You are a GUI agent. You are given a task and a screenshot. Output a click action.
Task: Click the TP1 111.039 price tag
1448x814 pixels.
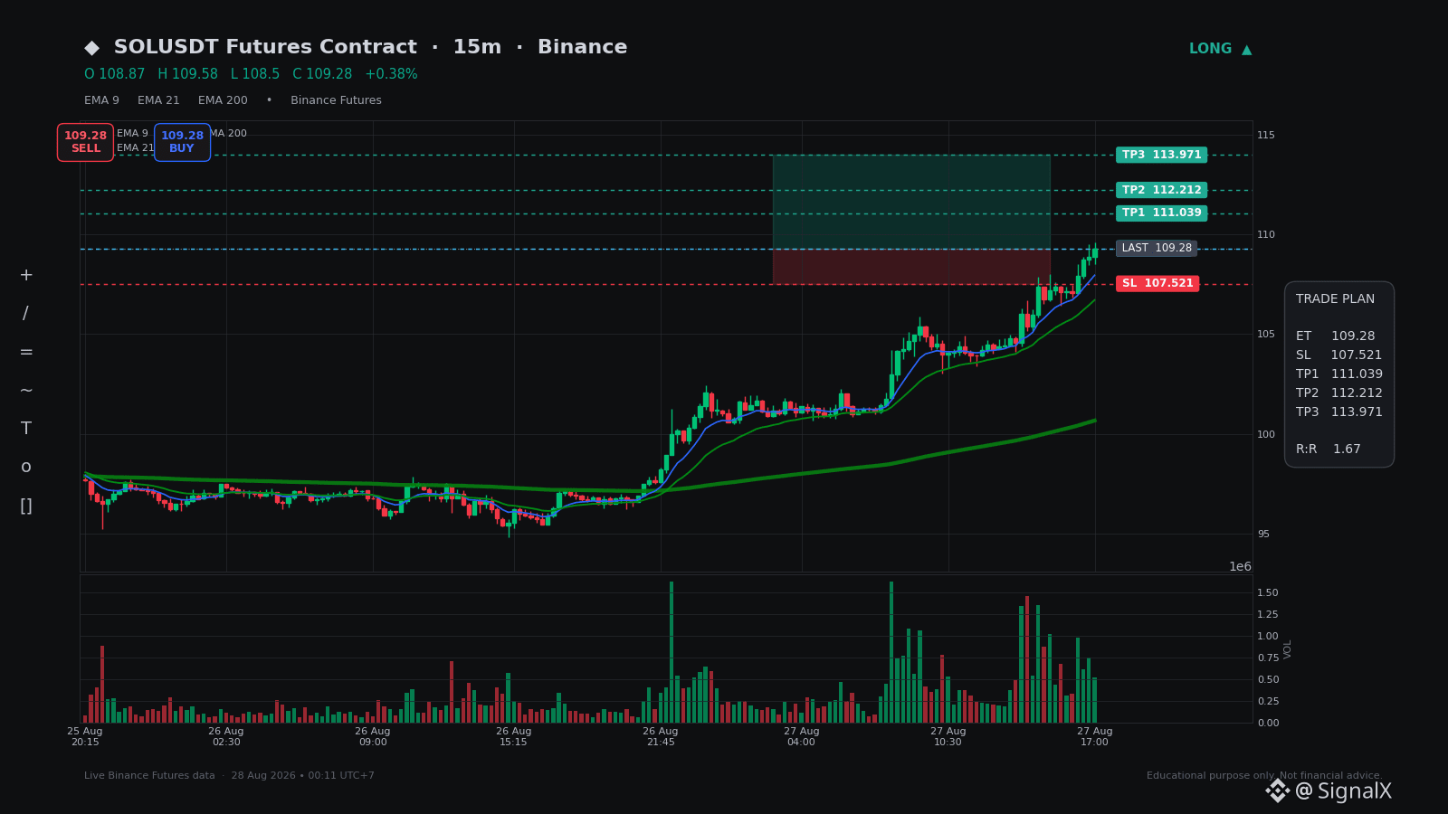pos(1161,213)
